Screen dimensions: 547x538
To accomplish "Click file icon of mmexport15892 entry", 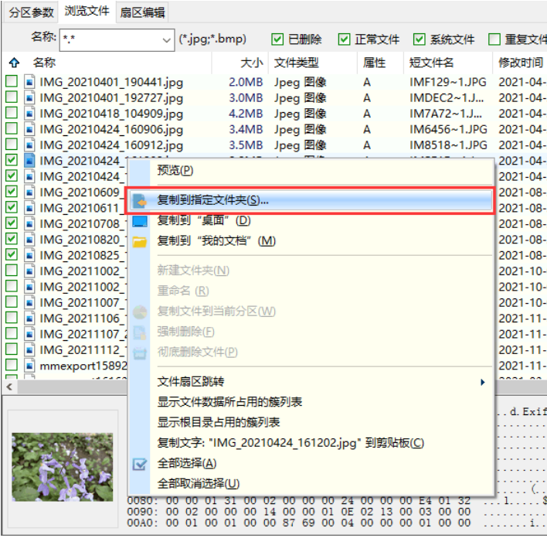I will (x=29, y=366).
